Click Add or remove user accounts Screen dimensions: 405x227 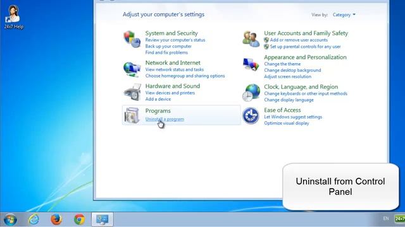(299, 40)
